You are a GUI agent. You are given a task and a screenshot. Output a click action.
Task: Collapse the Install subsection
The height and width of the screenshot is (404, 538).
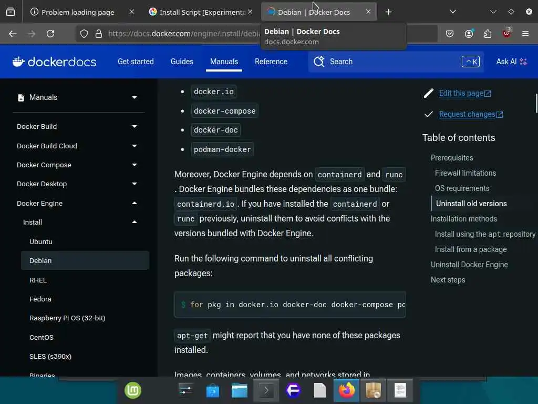[134, 223]
